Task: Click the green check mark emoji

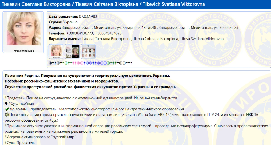Action: point(7,109)
